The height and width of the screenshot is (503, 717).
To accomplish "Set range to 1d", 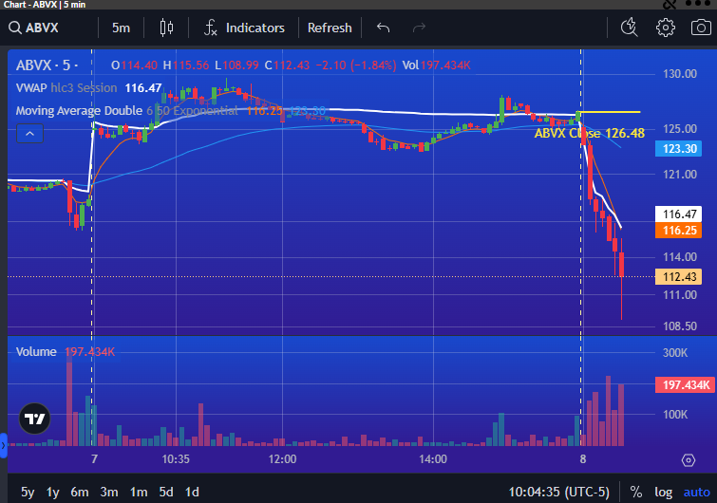I will click(192, 492).
